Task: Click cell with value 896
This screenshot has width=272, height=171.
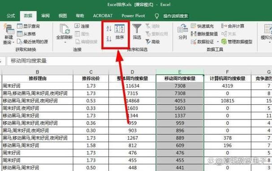Action: pos(180,130)
